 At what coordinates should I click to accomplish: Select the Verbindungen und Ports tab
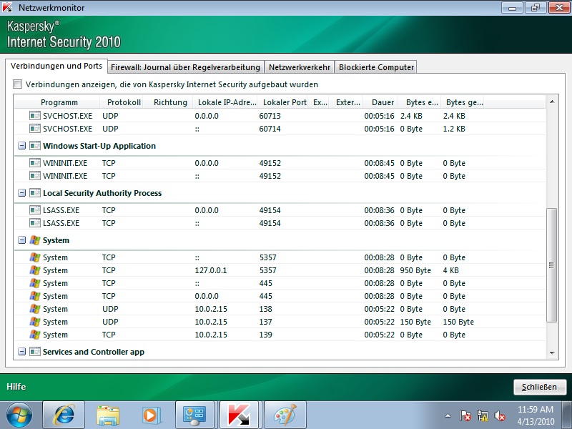tap(56, 66)
